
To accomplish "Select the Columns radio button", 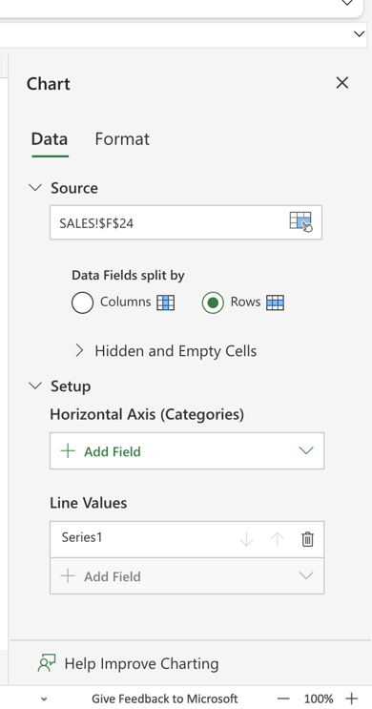I will (82, 302).
